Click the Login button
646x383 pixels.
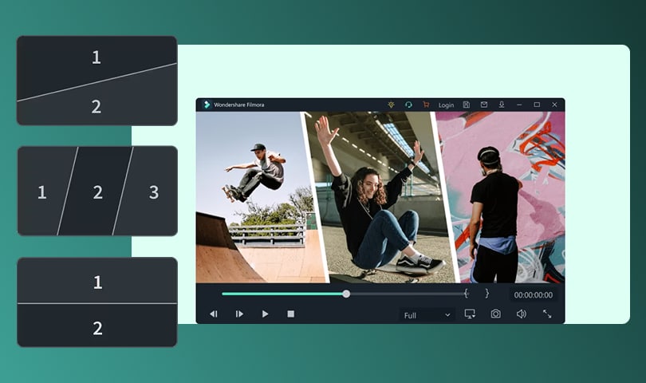pyautogui.click(x=446, y=105)
